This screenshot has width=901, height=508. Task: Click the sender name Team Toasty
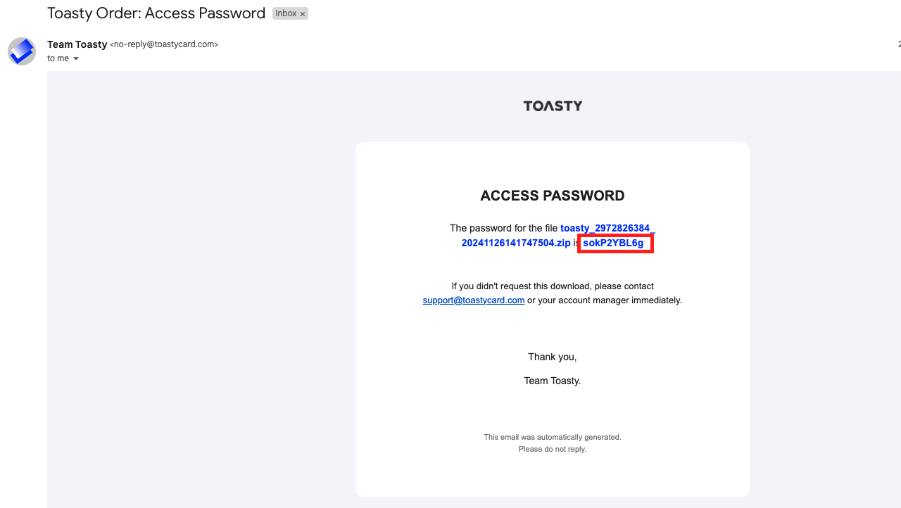77,44
